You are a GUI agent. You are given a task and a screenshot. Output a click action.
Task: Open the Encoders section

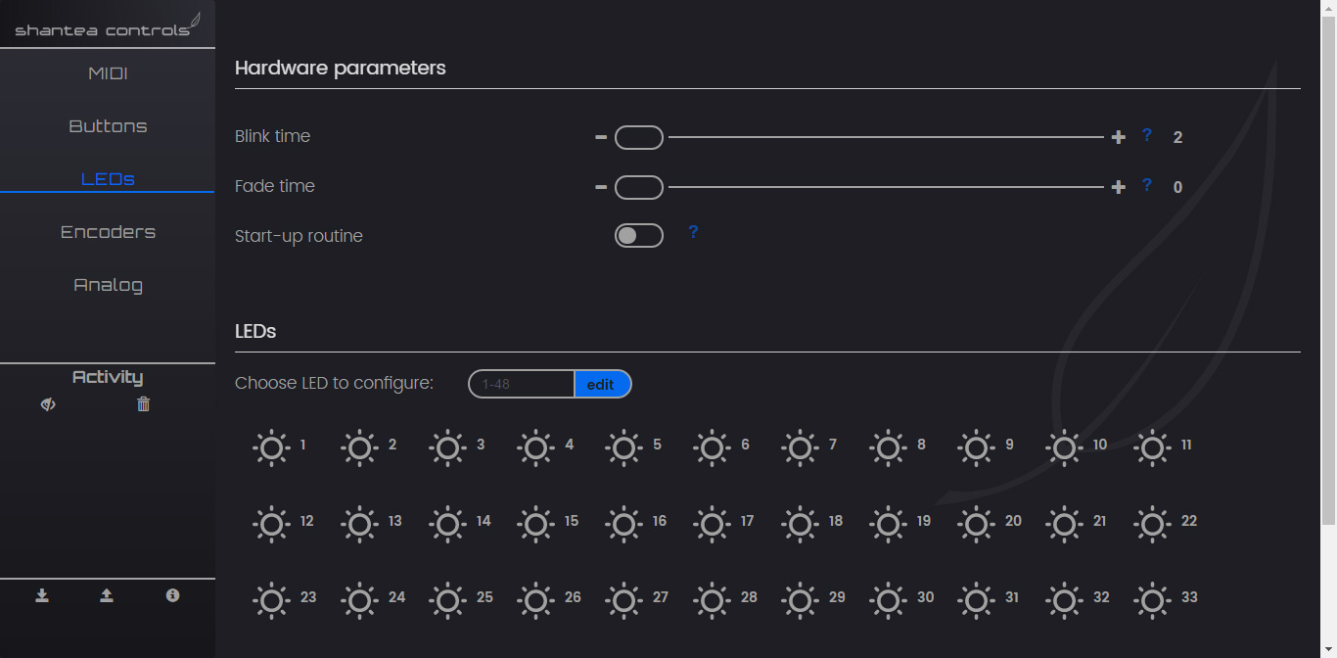[108, 232]
